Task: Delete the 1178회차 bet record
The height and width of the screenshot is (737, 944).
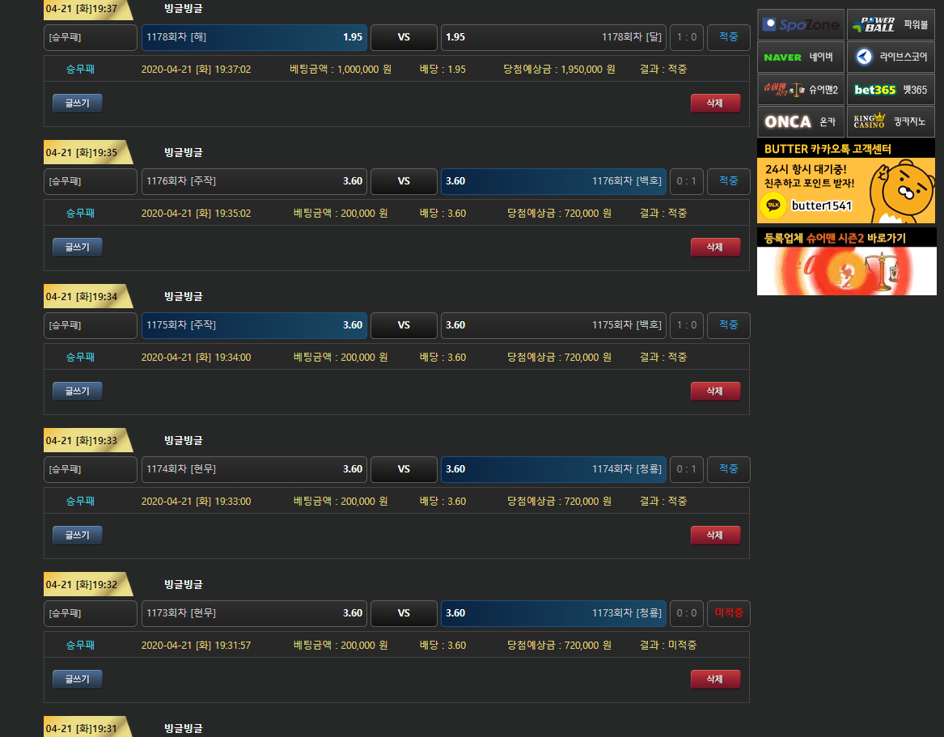Action: point(715,103)
